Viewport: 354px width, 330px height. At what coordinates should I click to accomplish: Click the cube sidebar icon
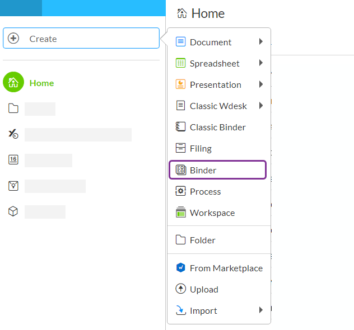tap(13, 211)
